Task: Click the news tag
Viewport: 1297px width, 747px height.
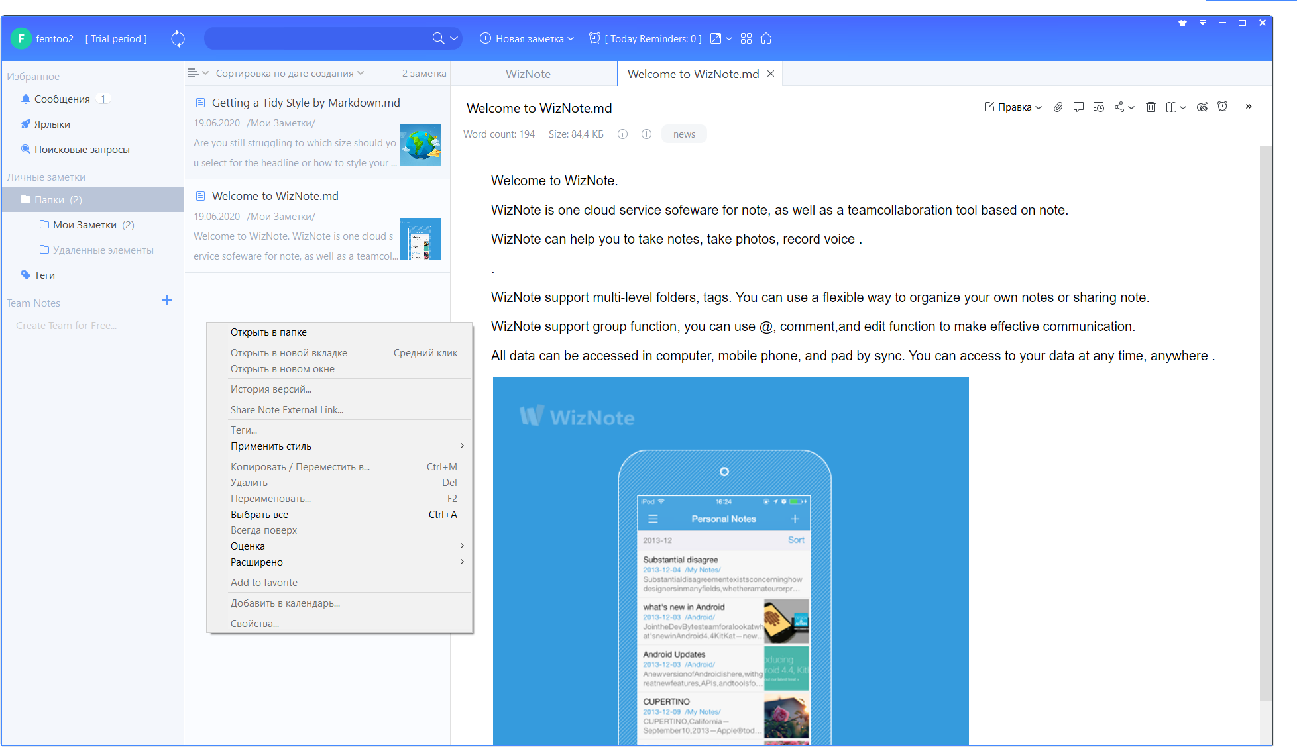Action: 684,134
